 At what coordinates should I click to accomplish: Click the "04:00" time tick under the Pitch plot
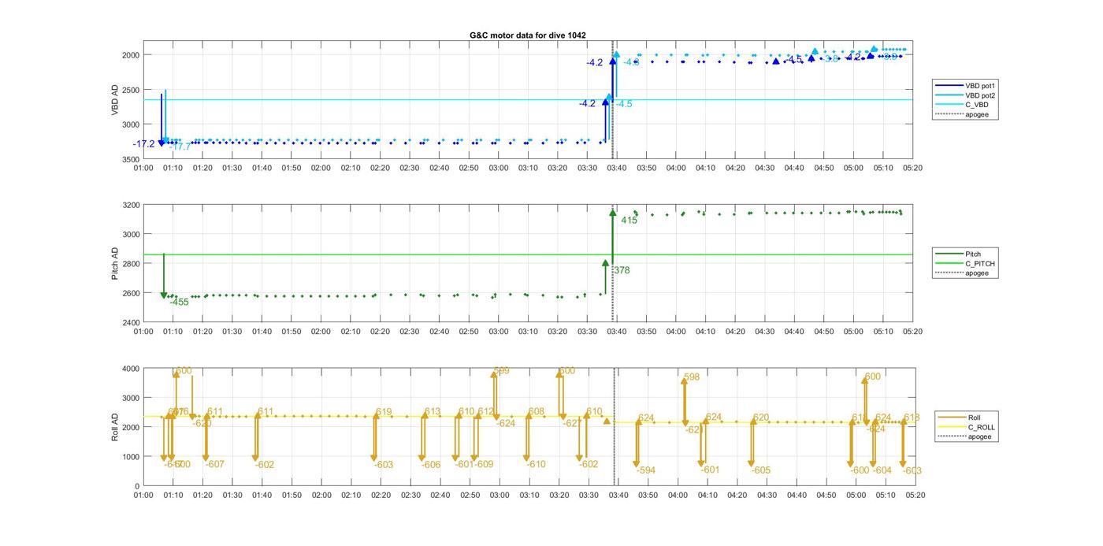676,332
